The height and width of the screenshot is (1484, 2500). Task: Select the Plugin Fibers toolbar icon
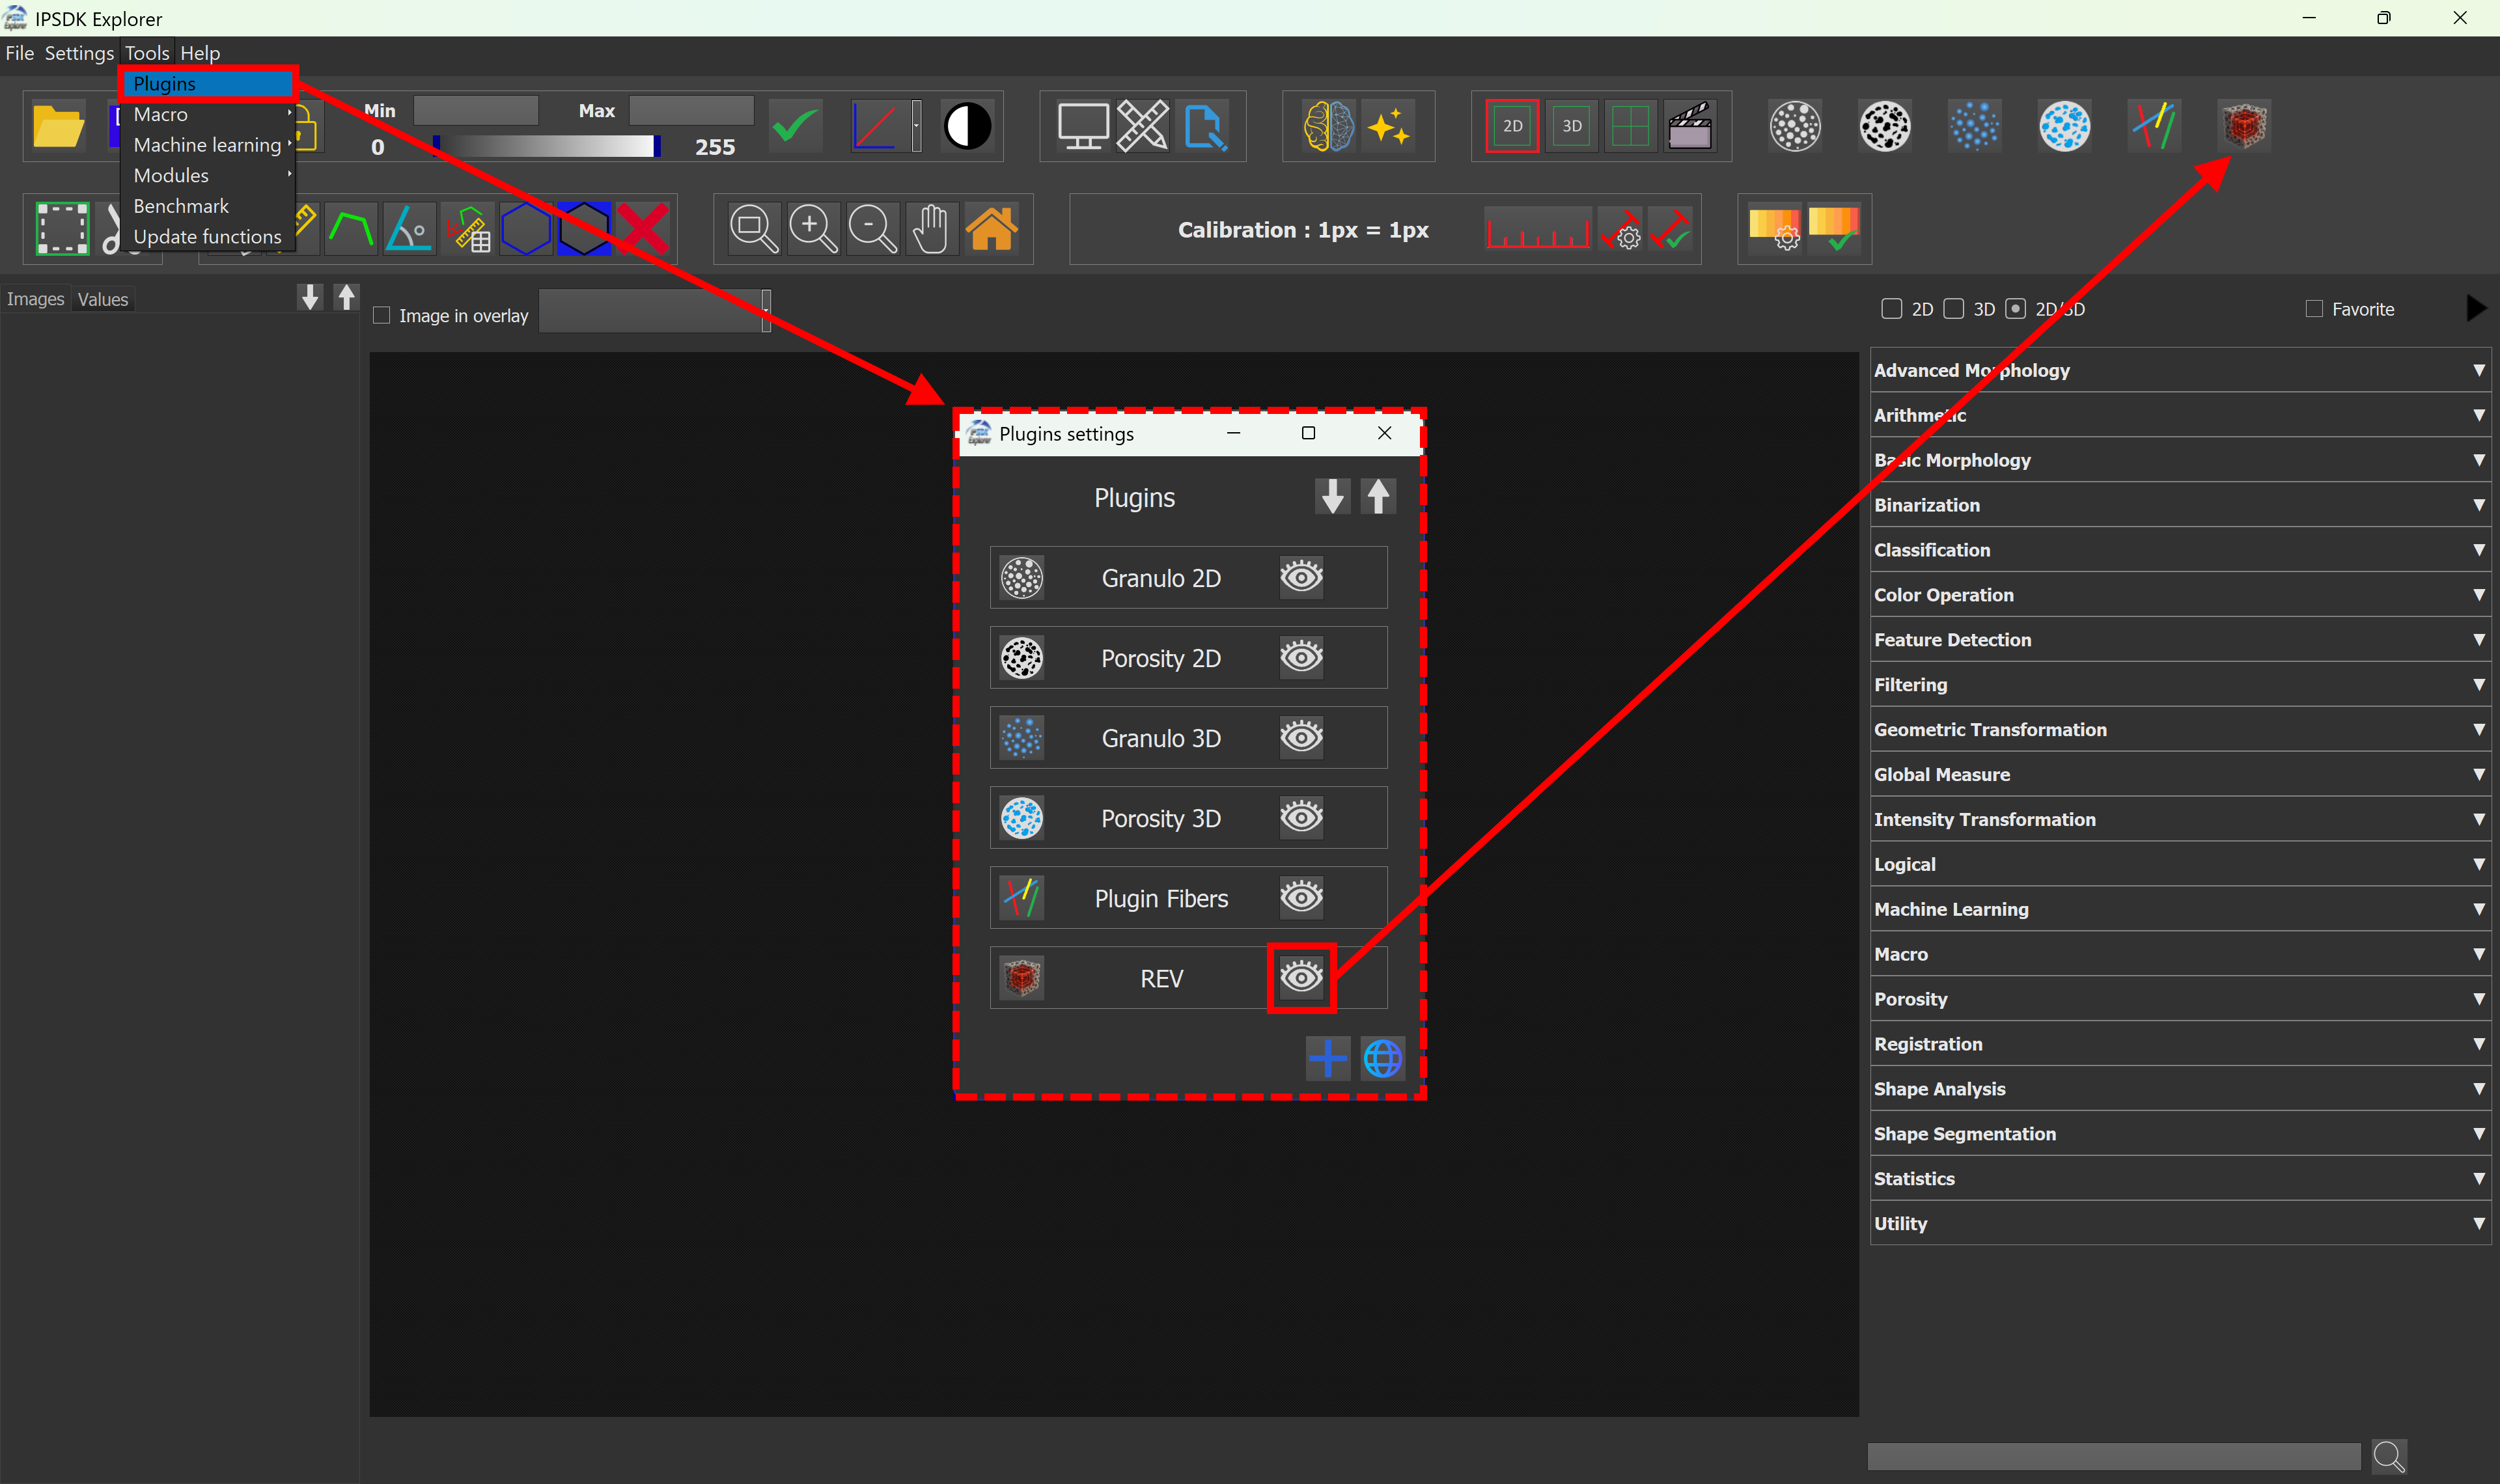[x=2154, y=126]
